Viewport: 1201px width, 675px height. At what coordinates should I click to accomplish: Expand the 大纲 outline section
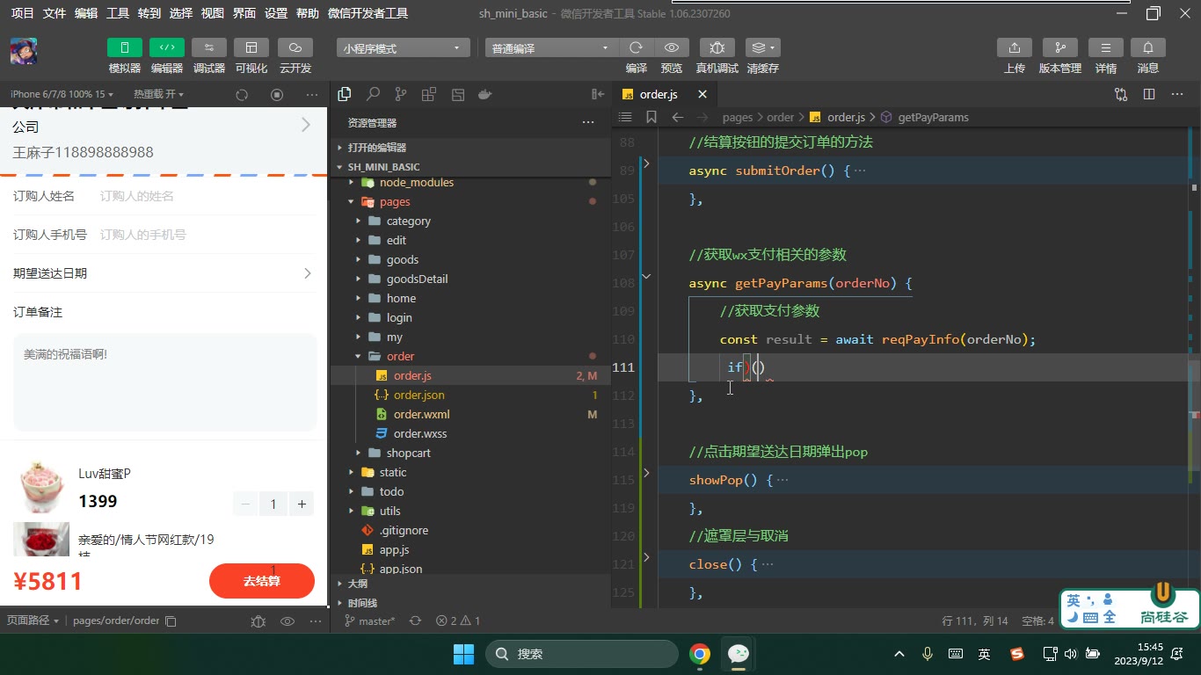point(358,584)
